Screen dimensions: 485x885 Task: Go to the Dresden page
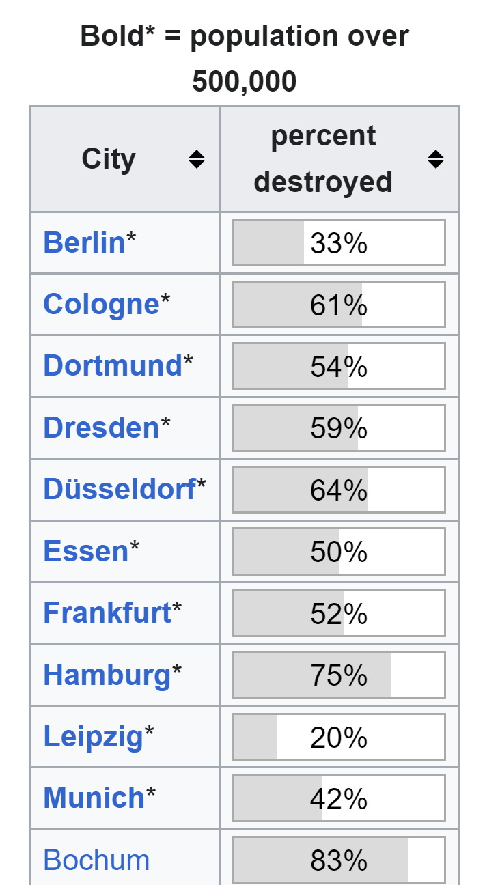[101, 427]
